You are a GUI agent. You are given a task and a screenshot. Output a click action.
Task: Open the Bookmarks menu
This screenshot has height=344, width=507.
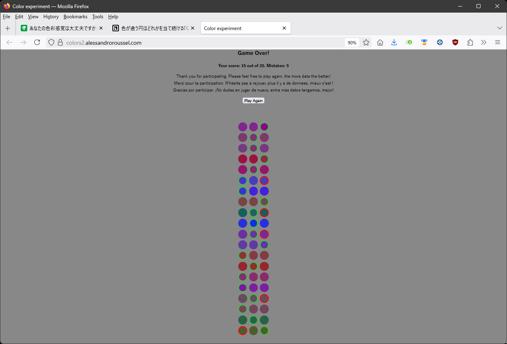click(75, 17)
